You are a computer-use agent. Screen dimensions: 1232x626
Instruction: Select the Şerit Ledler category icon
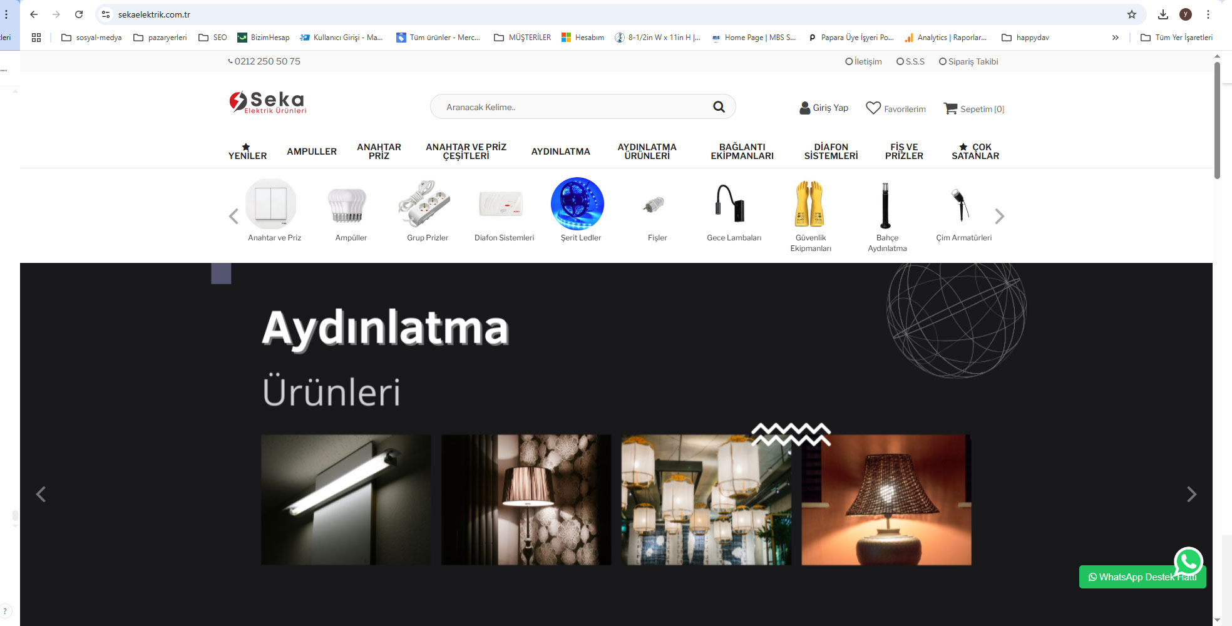tap(577, 204)
